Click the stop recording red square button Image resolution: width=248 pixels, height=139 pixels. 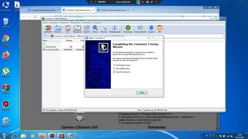[x=143, y=2]
